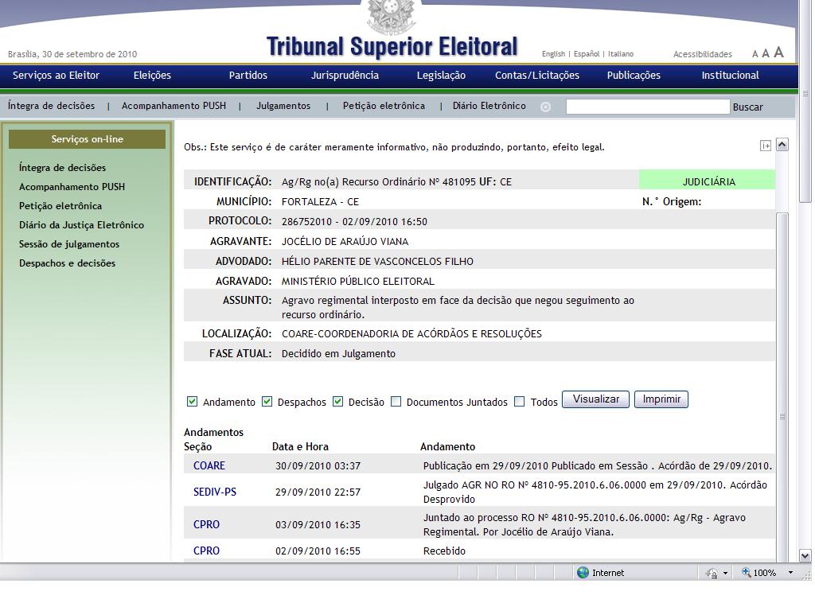Click Decidido em Julgamento phase text
815x611 pixels.
(x=338, y=353)
